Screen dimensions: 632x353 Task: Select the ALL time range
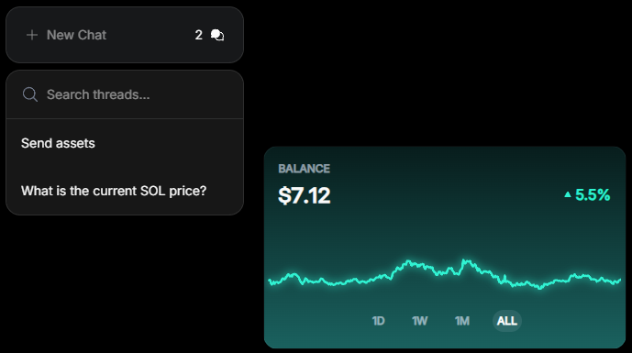pyautogui.click(x=507, y=321)
